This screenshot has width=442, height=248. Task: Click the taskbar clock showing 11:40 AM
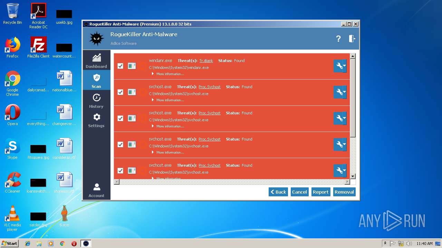(x=424, y=244)
